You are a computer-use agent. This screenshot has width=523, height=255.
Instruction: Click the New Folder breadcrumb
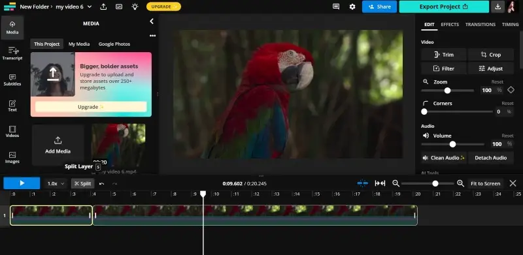34,7
